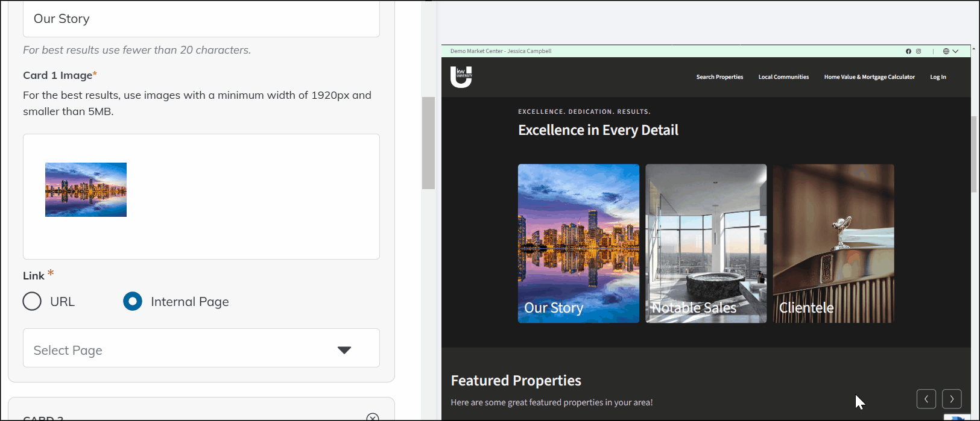Click Demo Market Center - Jessica Campbell text
Image resolution: width=980 pixels, height=421 pixels.
click(501, 51)
